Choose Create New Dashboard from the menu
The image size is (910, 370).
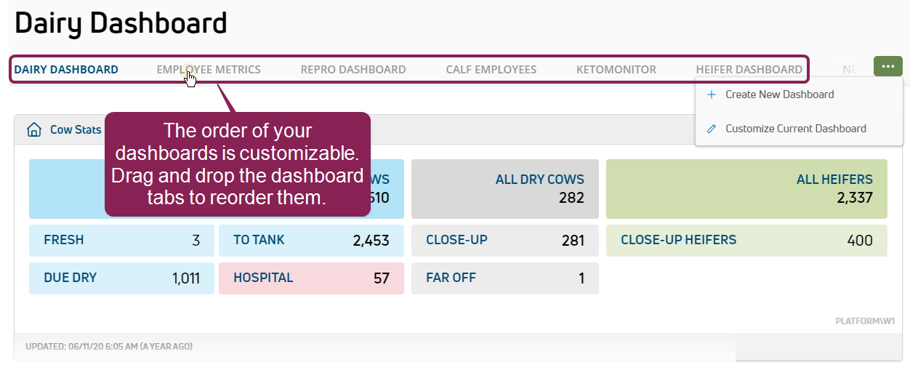(x=779, y=94)
